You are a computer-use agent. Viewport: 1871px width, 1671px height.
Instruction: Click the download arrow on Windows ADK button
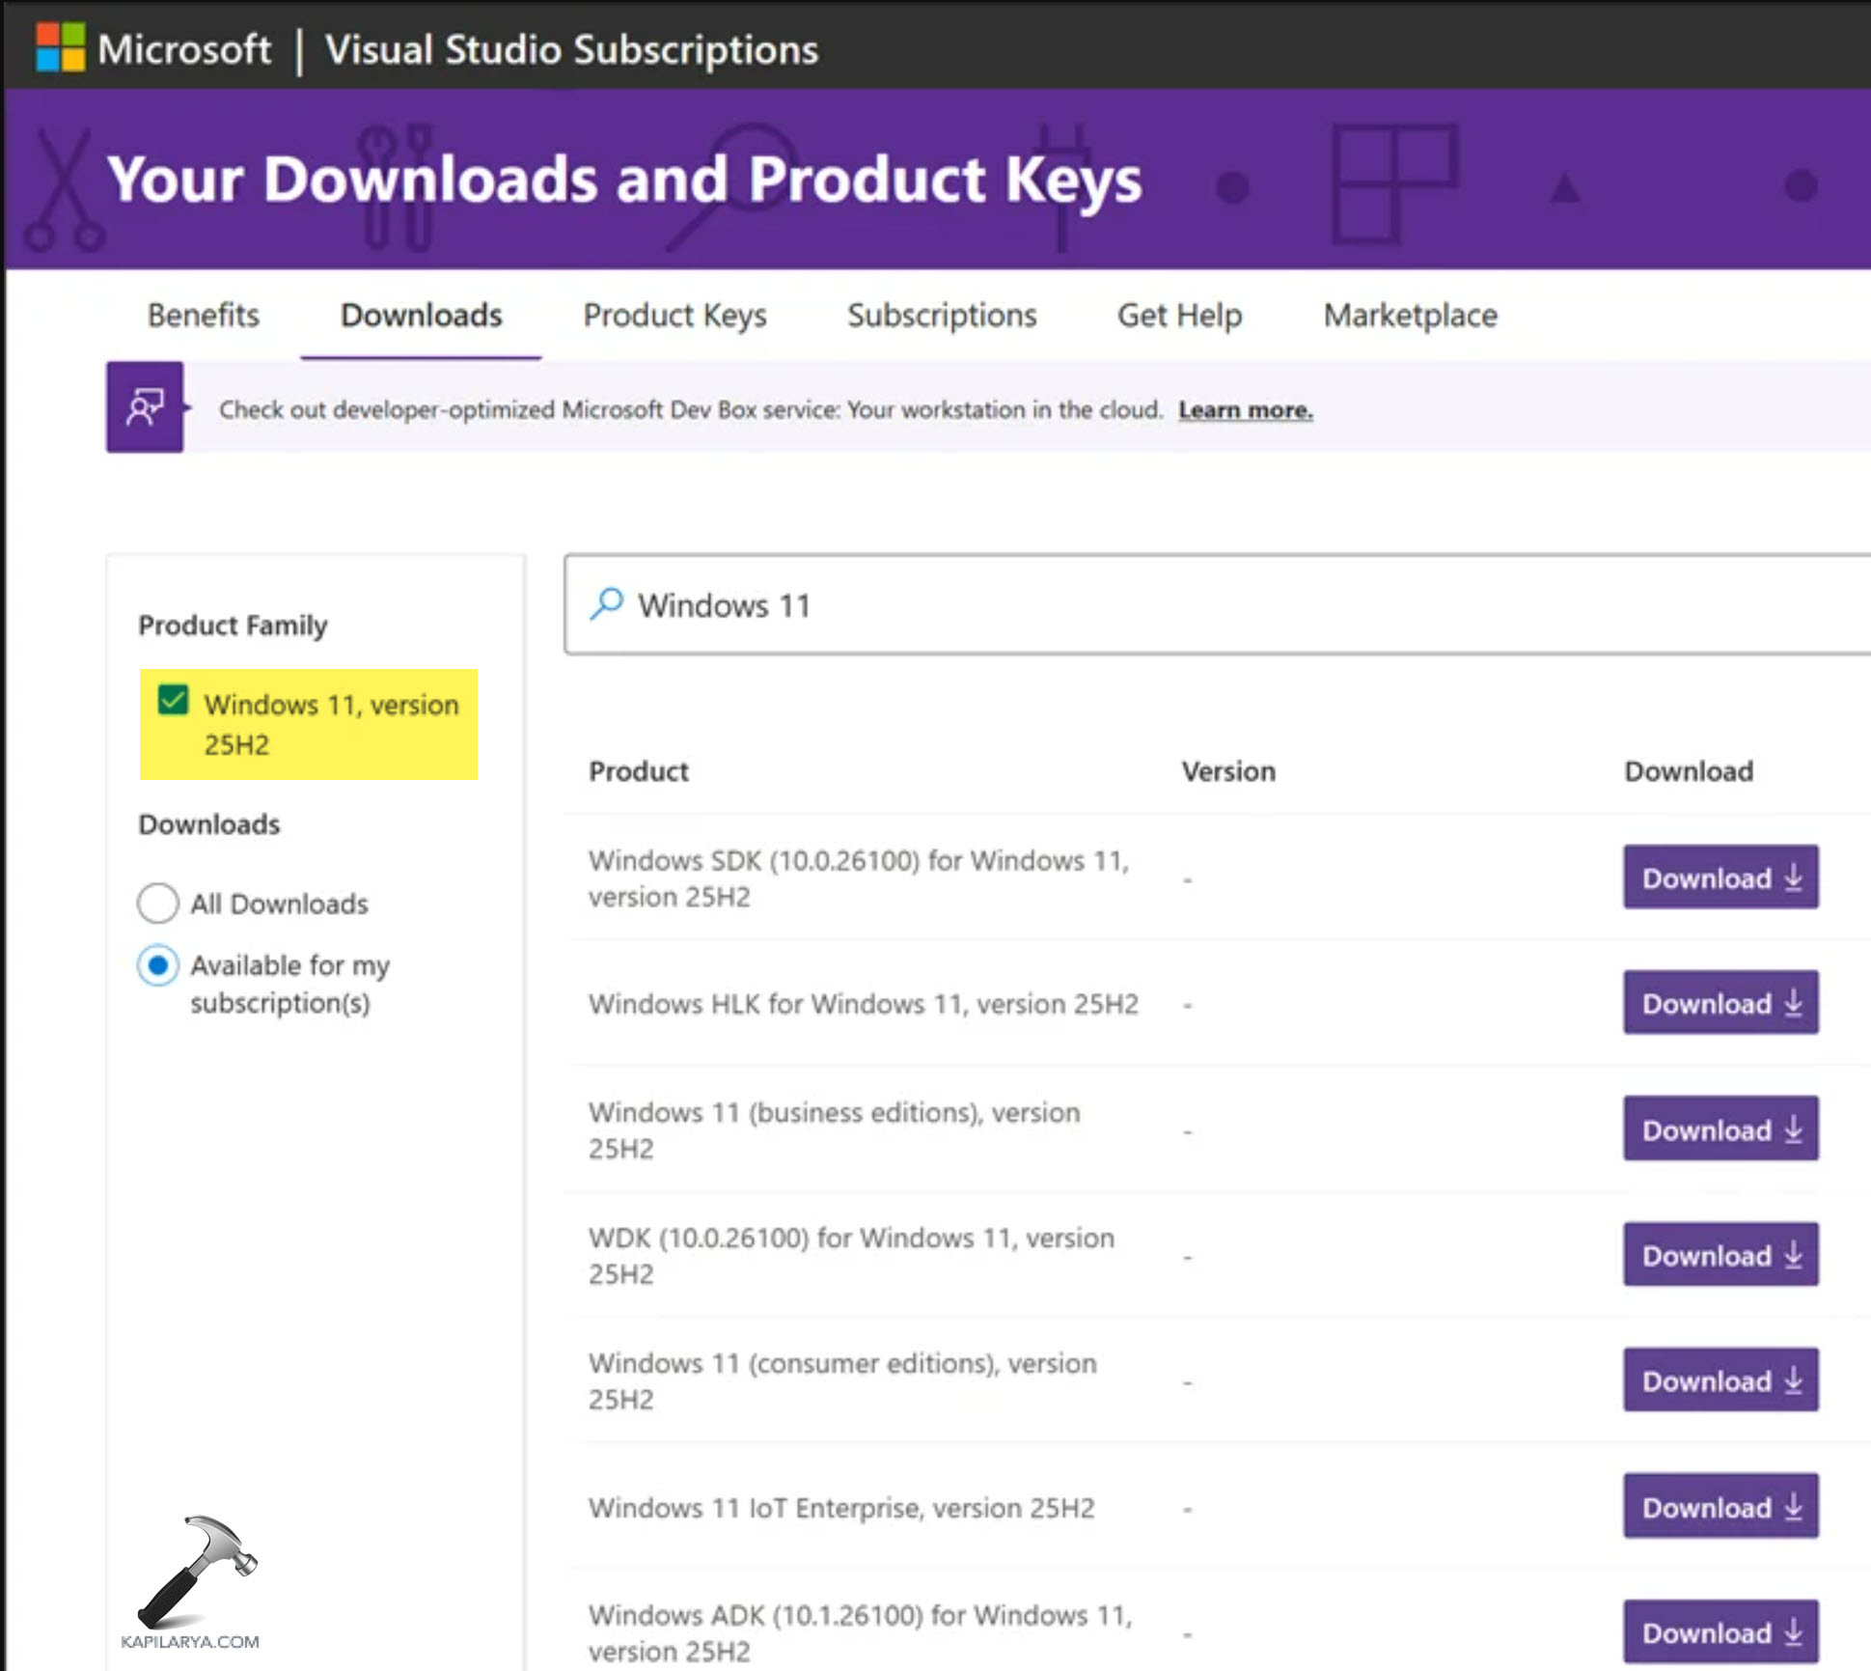(1793, 1633)
